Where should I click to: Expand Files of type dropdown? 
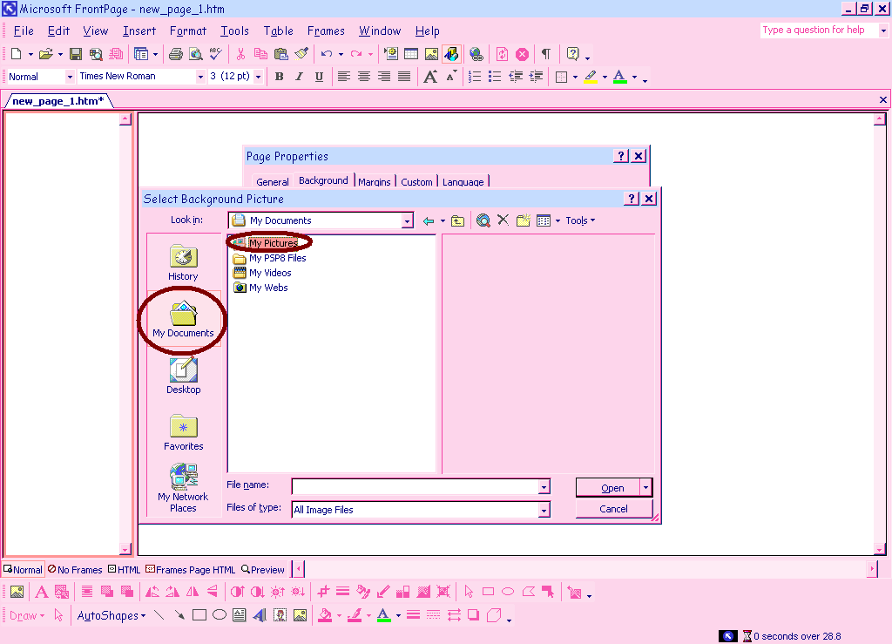click(544, 510)
